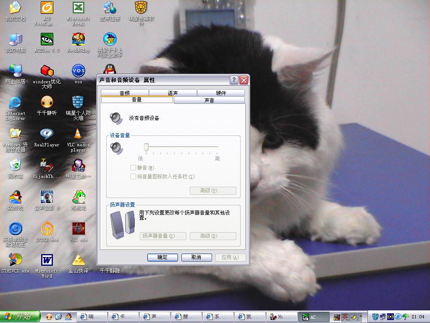Switch to the 硬件 tab
This screenshot has width=430, height=323.
click(x=221, y=93)
